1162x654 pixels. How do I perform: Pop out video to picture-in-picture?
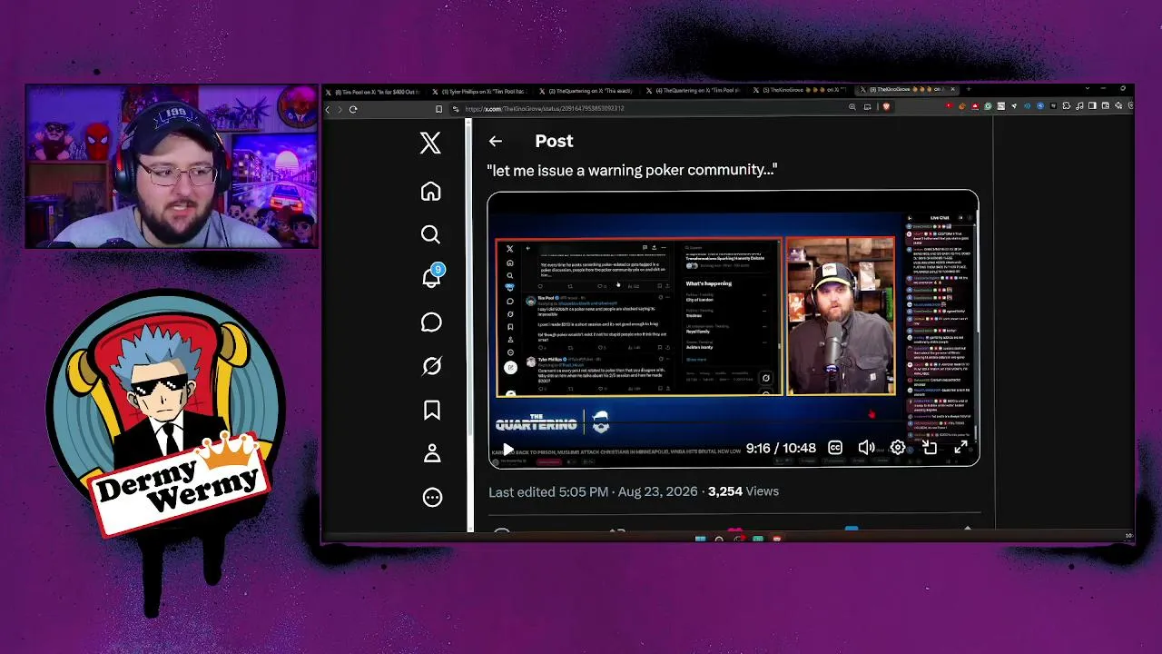click(930, 448)
